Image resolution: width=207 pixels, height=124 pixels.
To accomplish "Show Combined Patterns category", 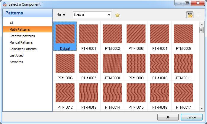I will coord(23,49).
